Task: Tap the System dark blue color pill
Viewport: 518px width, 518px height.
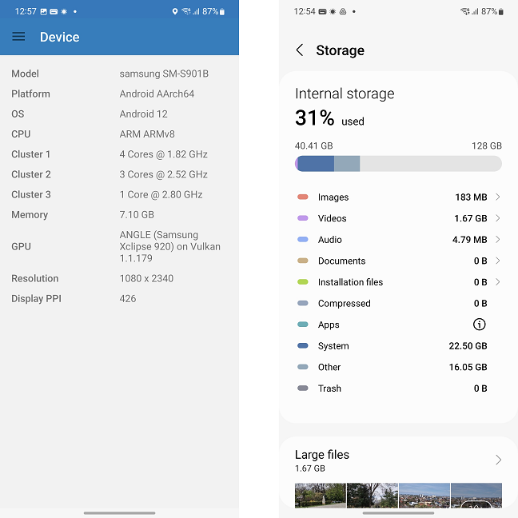Action: point(303,346)
